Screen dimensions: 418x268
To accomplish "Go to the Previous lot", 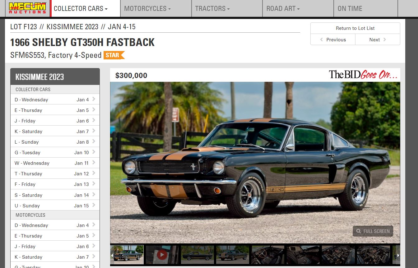I will coord(333,39).
